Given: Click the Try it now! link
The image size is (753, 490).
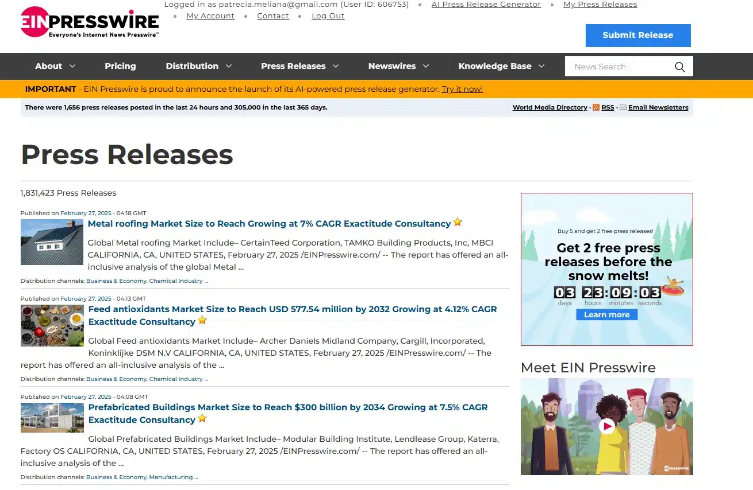Looking at the screenshot, I should coord(462,89).
